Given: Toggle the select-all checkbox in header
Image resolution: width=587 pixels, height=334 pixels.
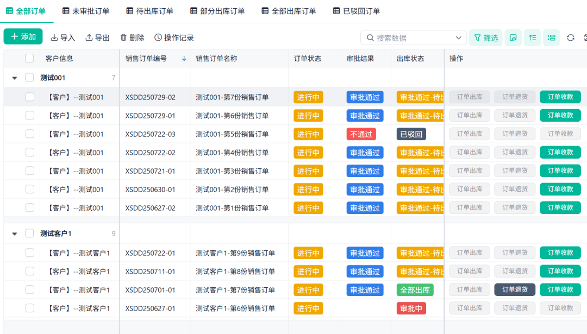Looking at the screenshot, I should pos(29,58).
